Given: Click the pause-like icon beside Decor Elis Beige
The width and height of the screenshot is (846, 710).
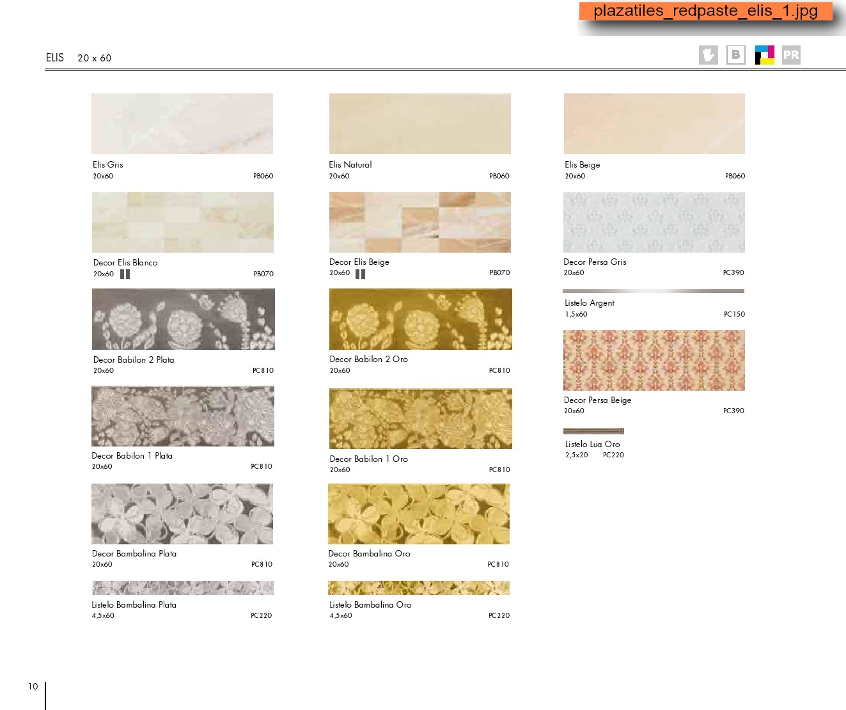Looking at the screenshot, I should click(x=361, y=274).
